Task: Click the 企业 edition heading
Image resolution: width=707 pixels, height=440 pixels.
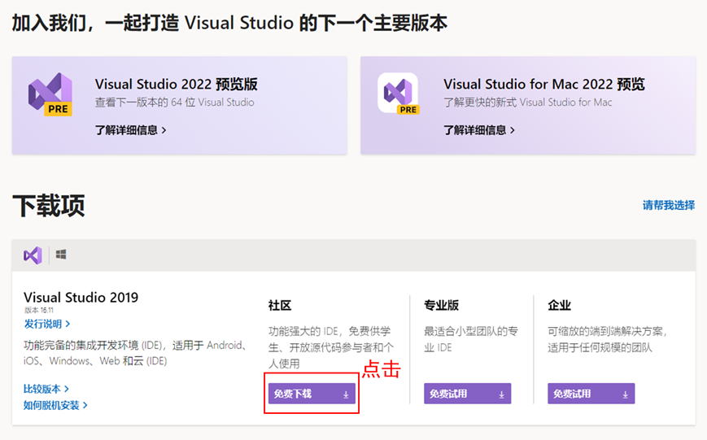Action: tap(560, 305)
